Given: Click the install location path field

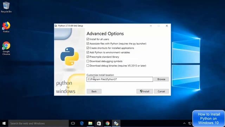Looking at the screenshot, I should pyautogui.click(x=120, y=79).
